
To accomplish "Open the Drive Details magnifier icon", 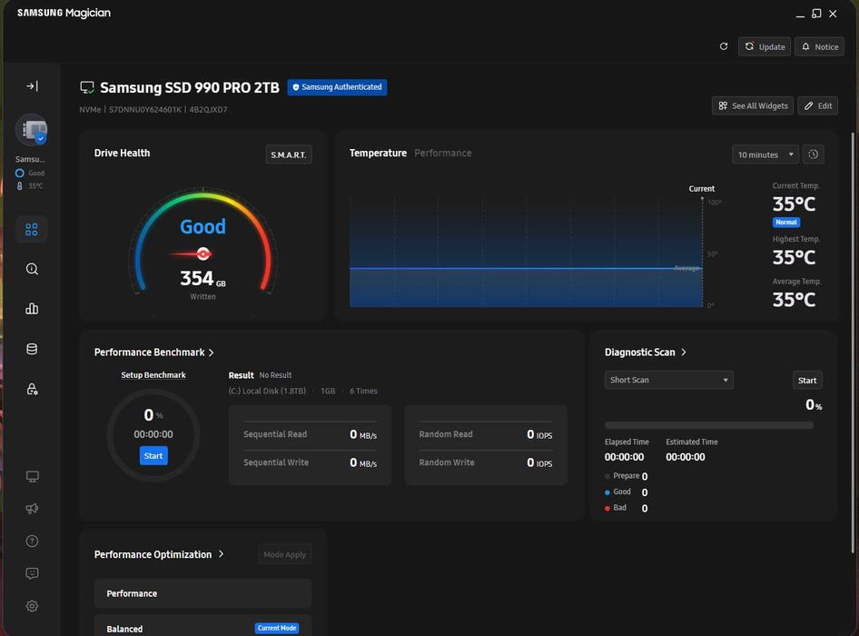I will coord(32,269).
